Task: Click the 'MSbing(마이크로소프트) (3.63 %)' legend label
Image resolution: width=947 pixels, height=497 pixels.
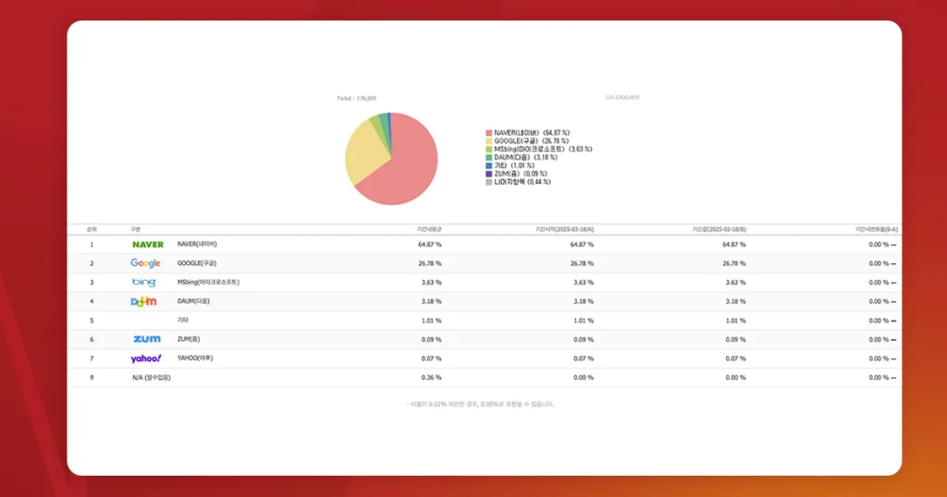Action: [543, 149]
